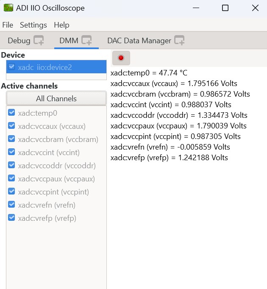Minimize the ADI IIO Oscilloscope window
Viewport: 267px width, 289px height.
coord(196,8)
